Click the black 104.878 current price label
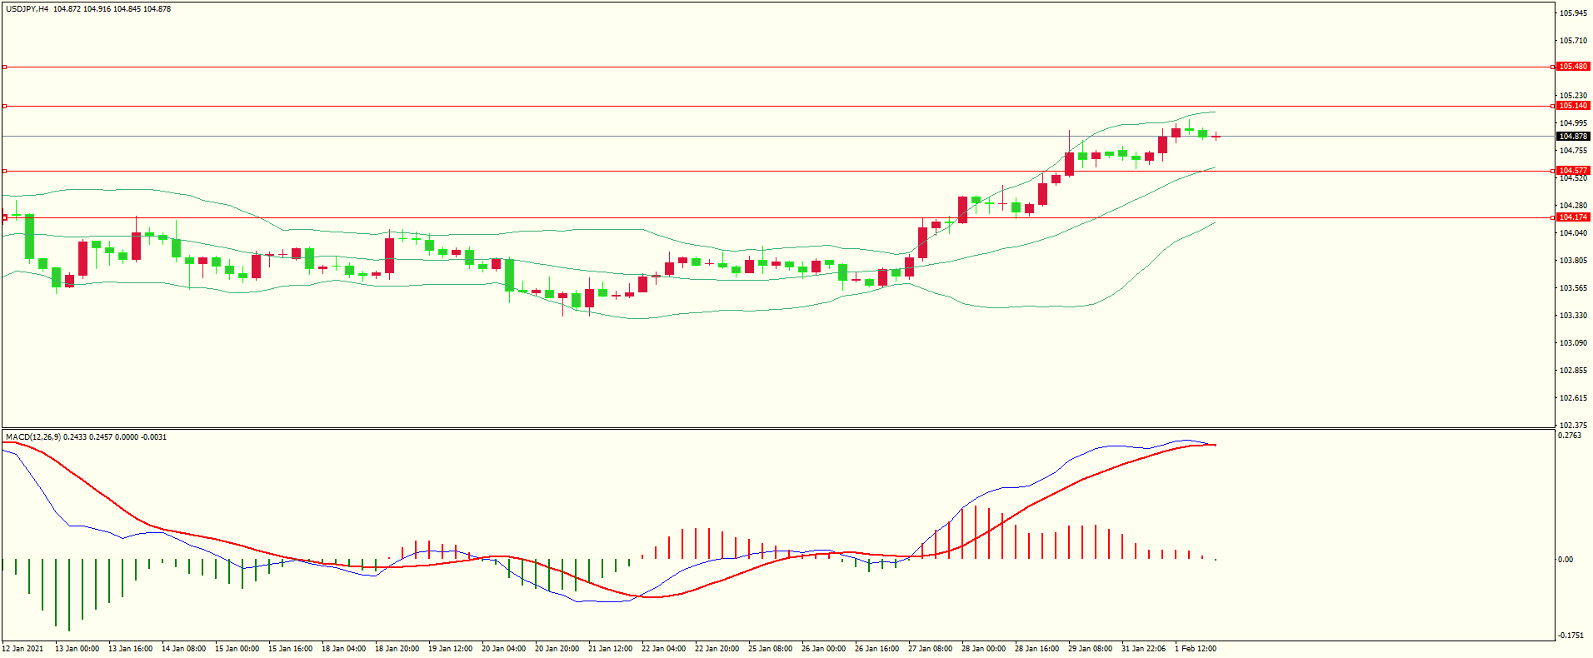1593x658 pixels. pyautogui.click(x=1573, y=137)
